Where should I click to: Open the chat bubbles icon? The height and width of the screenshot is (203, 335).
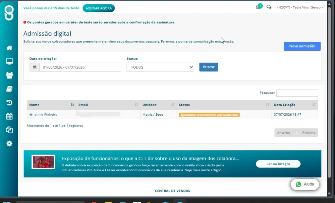(269, 7)
